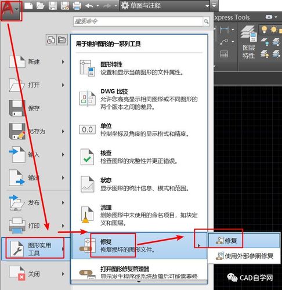Open the 草图与注释 workspace dropdown
Screen dimensions: 282x290
pyautogui.click(x=165, y=5)
